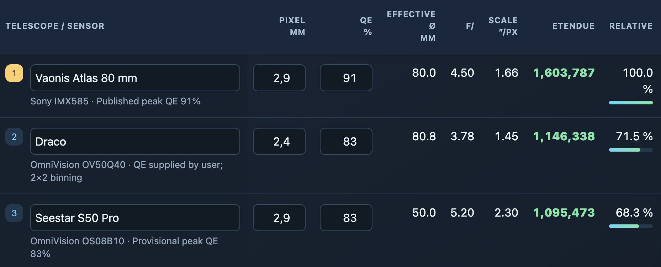661x267 pixels.
Task: Edit the Vaonis Atlas 80 mm name field
Action: [x=135, y=78]
